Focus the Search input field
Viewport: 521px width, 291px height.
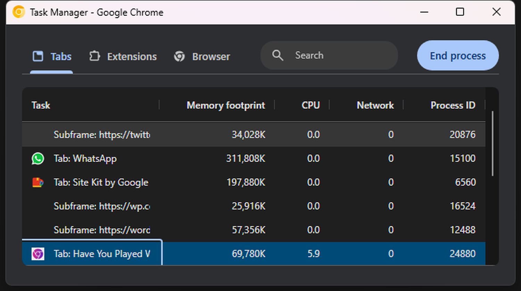[340, 55]
